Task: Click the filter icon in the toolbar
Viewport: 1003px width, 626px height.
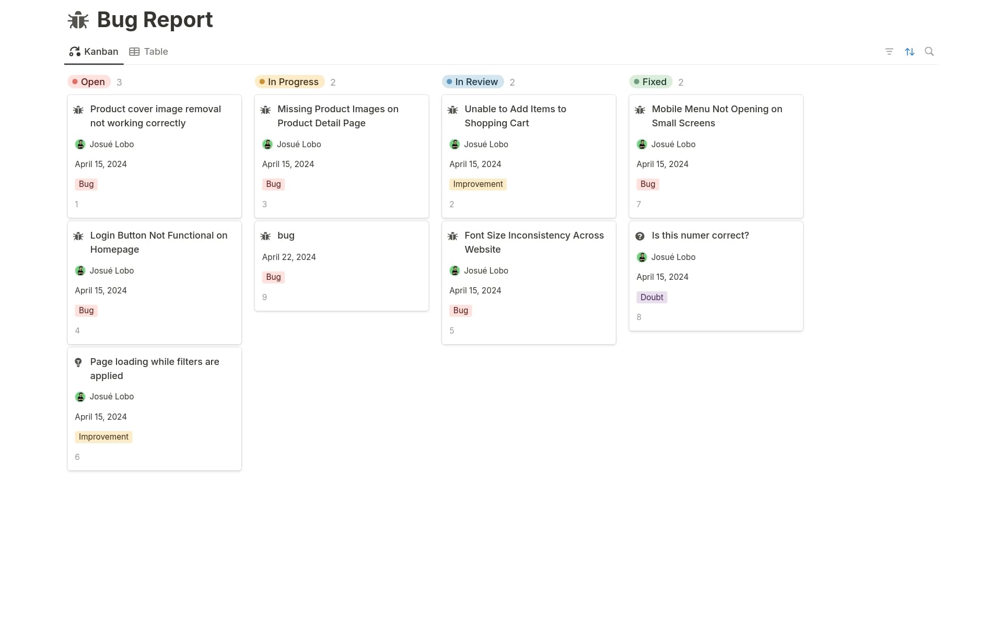Action: click(889, 52)
